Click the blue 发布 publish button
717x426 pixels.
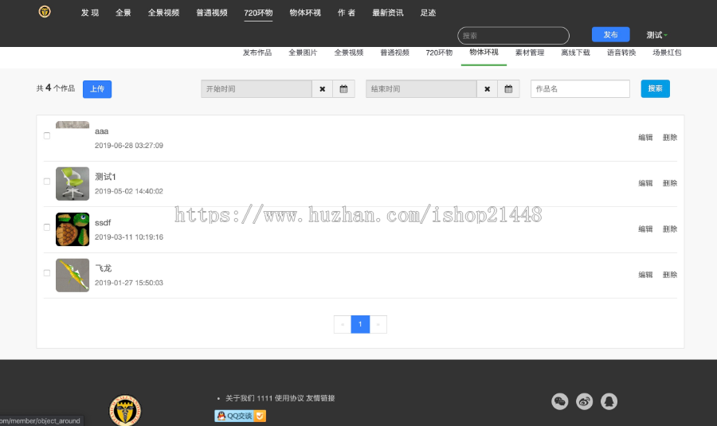tap(610, 35)
